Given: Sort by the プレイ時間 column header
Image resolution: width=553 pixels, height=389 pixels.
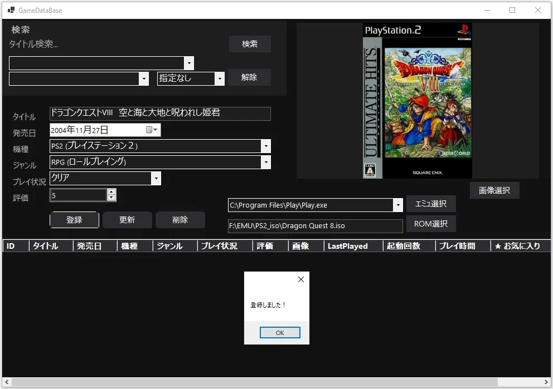Looking at the screenshot, I should (x=463, y=246).
